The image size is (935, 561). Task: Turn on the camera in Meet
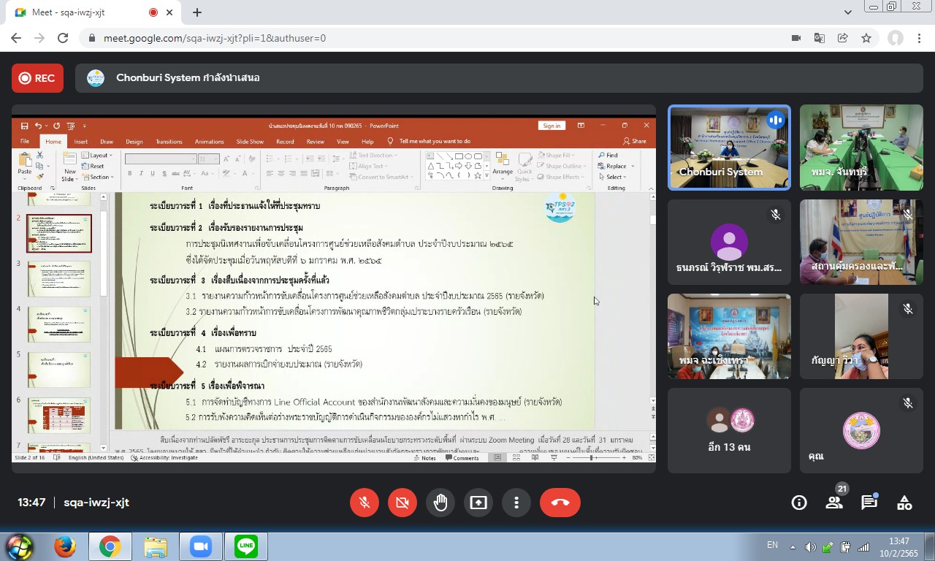[402, 503]
